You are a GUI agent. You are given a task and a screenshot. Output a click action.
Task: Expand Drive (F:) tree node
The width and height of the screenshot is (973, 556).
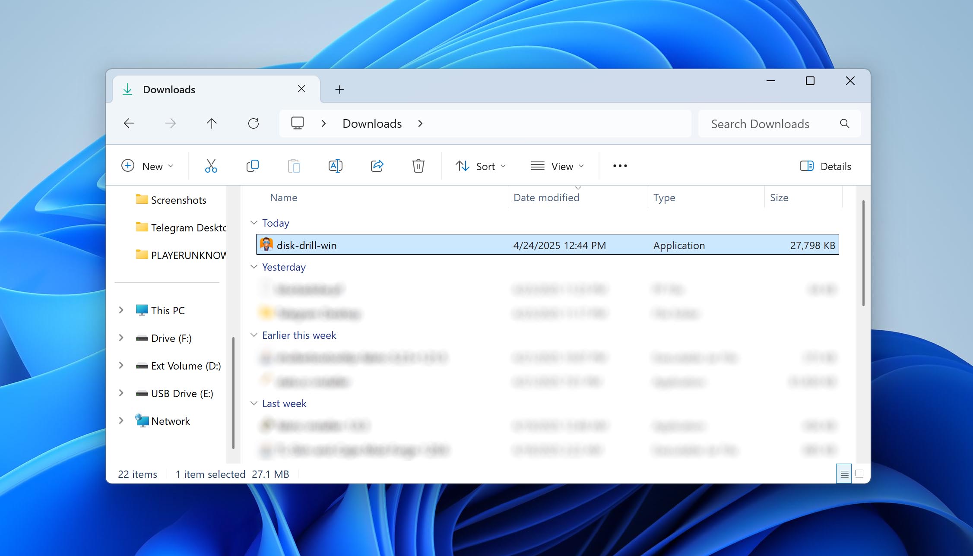pos(121,338)
